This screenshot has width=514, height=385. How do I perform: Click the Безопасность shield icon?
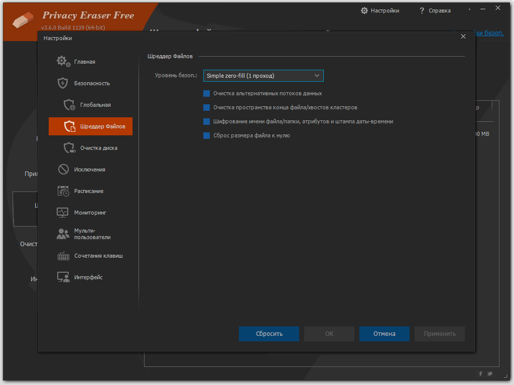[63, 83]
